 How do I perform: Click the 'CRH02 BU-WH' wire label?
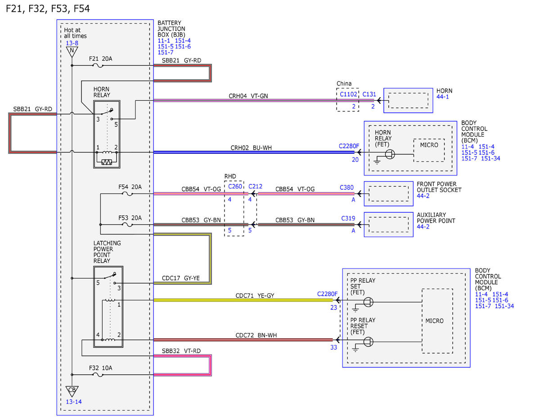coord(251,147)
